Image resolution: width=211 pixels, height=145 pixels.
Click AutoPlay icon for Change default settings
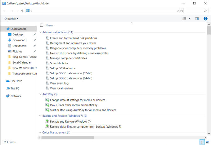click(47, 100)
